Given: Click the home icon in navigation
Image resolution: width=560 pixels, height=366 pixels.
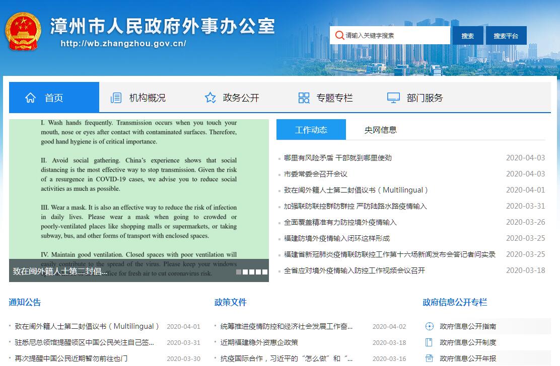Looking at the screenshot, I should click(31, 98).
